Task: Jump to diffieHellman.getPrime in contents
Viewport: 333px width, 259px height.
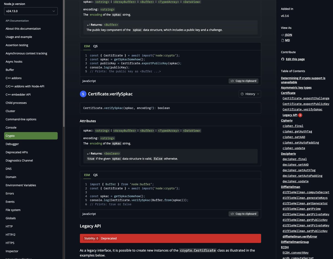Action: click(x=302, y=209)
